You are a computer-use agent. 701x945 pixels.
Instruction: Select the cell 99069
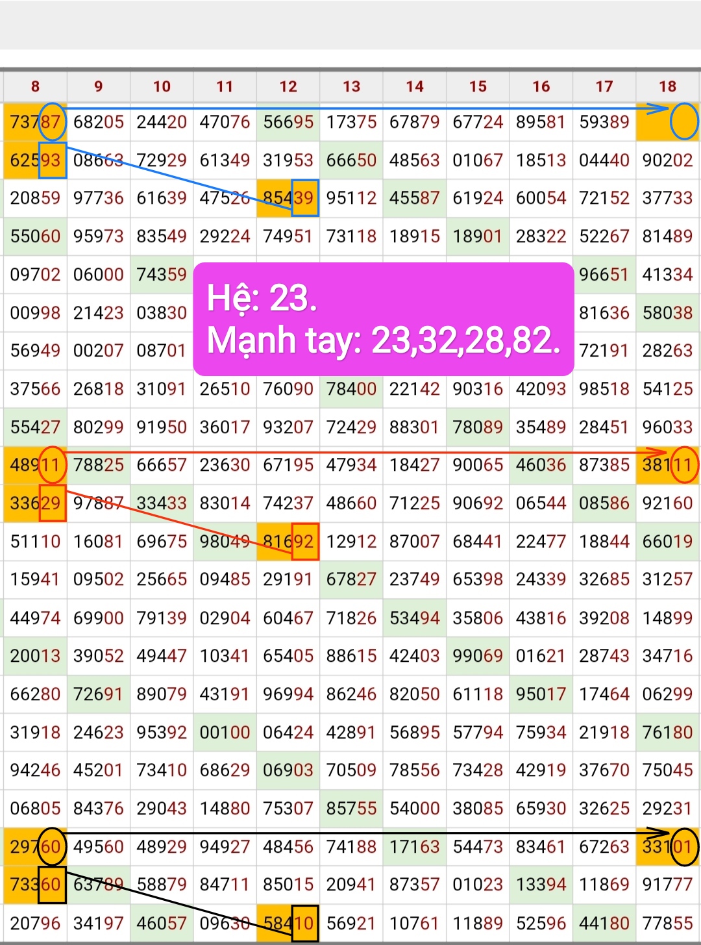point(478,656)
